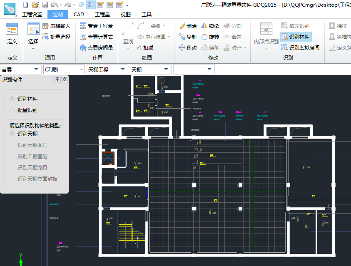Select the 识别天棚基层 radio option
This screenshot has height=266, width=351.
(12, 156)
